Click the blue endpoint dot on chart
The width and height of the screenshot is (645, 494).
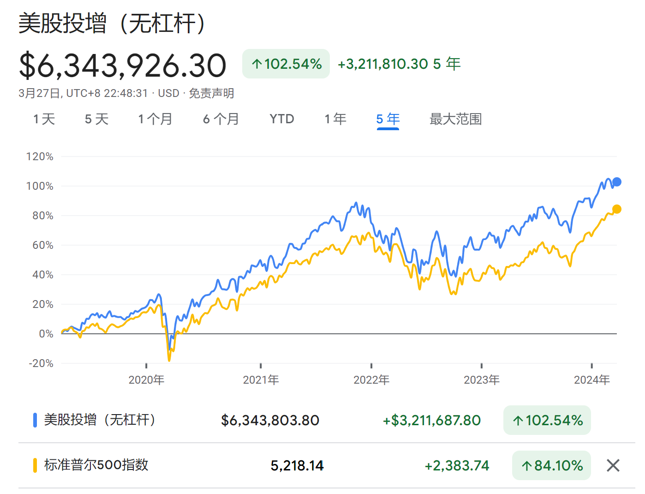point(616,182)
